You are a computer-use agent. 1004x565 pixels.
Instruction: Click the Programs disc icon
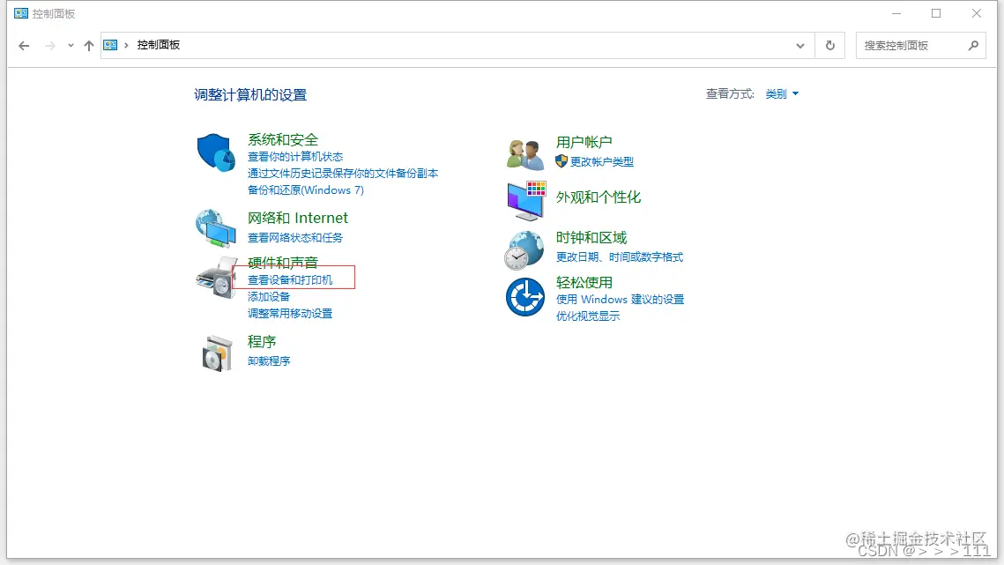[217, 353]
